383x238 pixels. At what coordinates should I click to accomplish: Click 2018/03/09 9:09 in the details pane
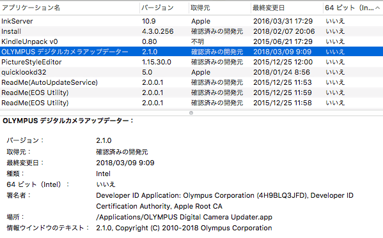coord(125,163)
